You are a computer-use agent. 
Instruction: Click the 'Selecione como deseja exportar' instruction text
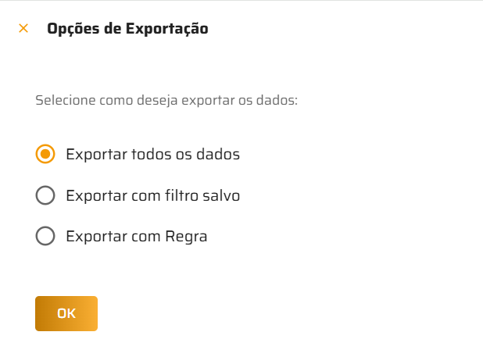click(167, 101)
